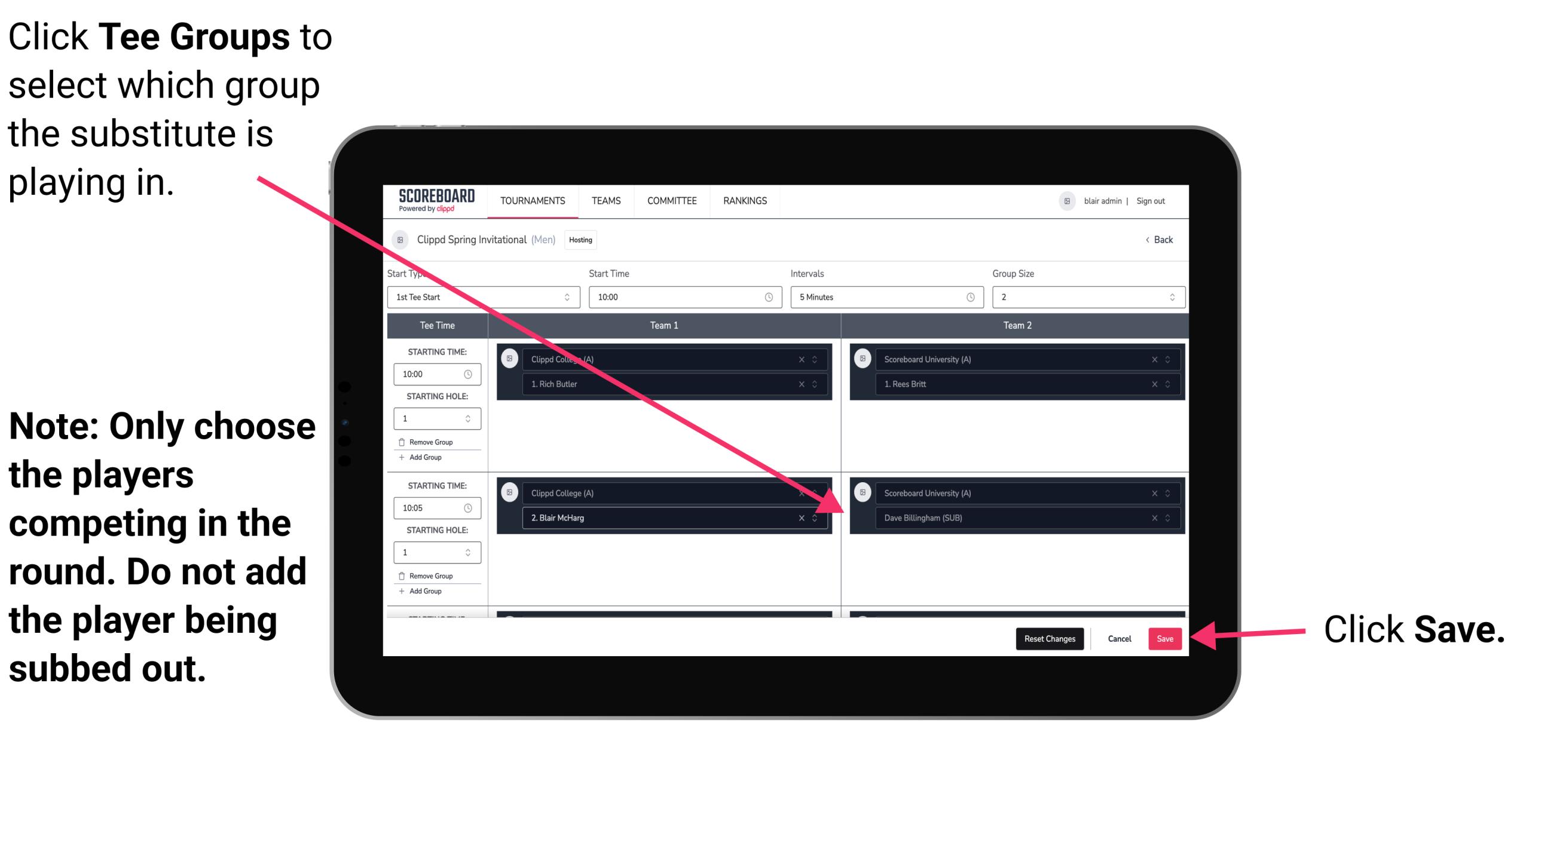Click the Cancel button
Image resolution: width=1566 pixels, height=842 pixels.
coord(1119,639)
